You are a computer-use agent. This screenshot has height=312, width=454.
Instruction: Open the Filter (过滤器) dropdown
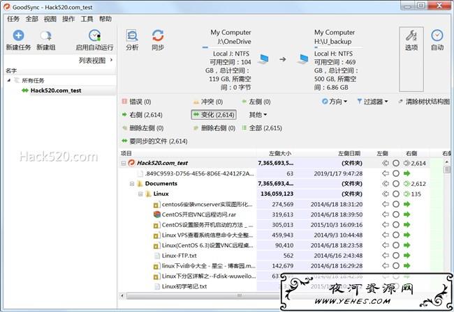[x=372, y=102]
